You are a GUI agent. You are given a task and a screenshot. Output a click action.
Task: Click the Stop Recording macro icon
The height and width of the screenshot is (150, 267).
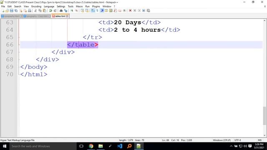point(135,10)
